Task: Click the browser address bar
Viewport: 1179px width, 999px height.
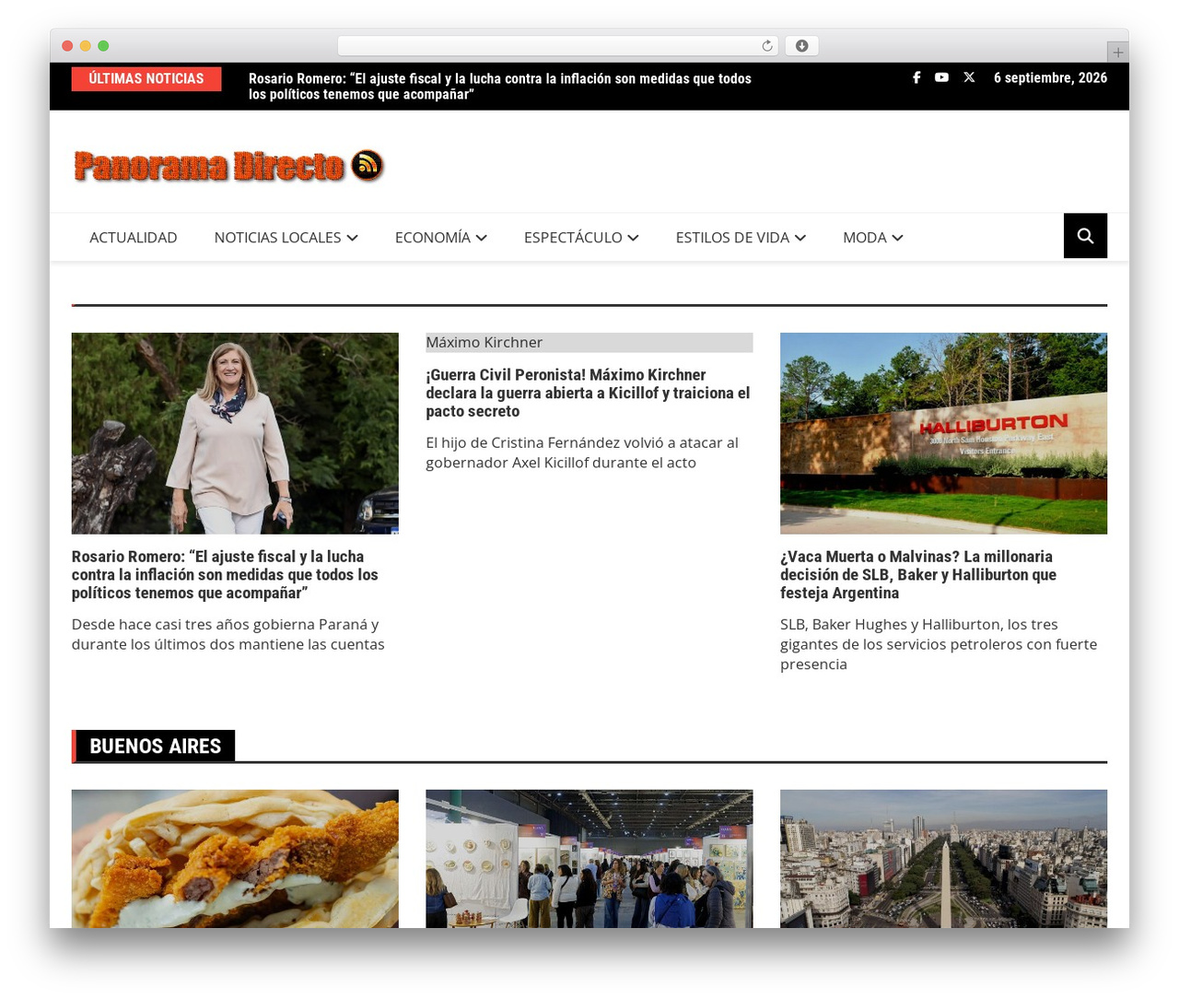Action: pos(558,46)
